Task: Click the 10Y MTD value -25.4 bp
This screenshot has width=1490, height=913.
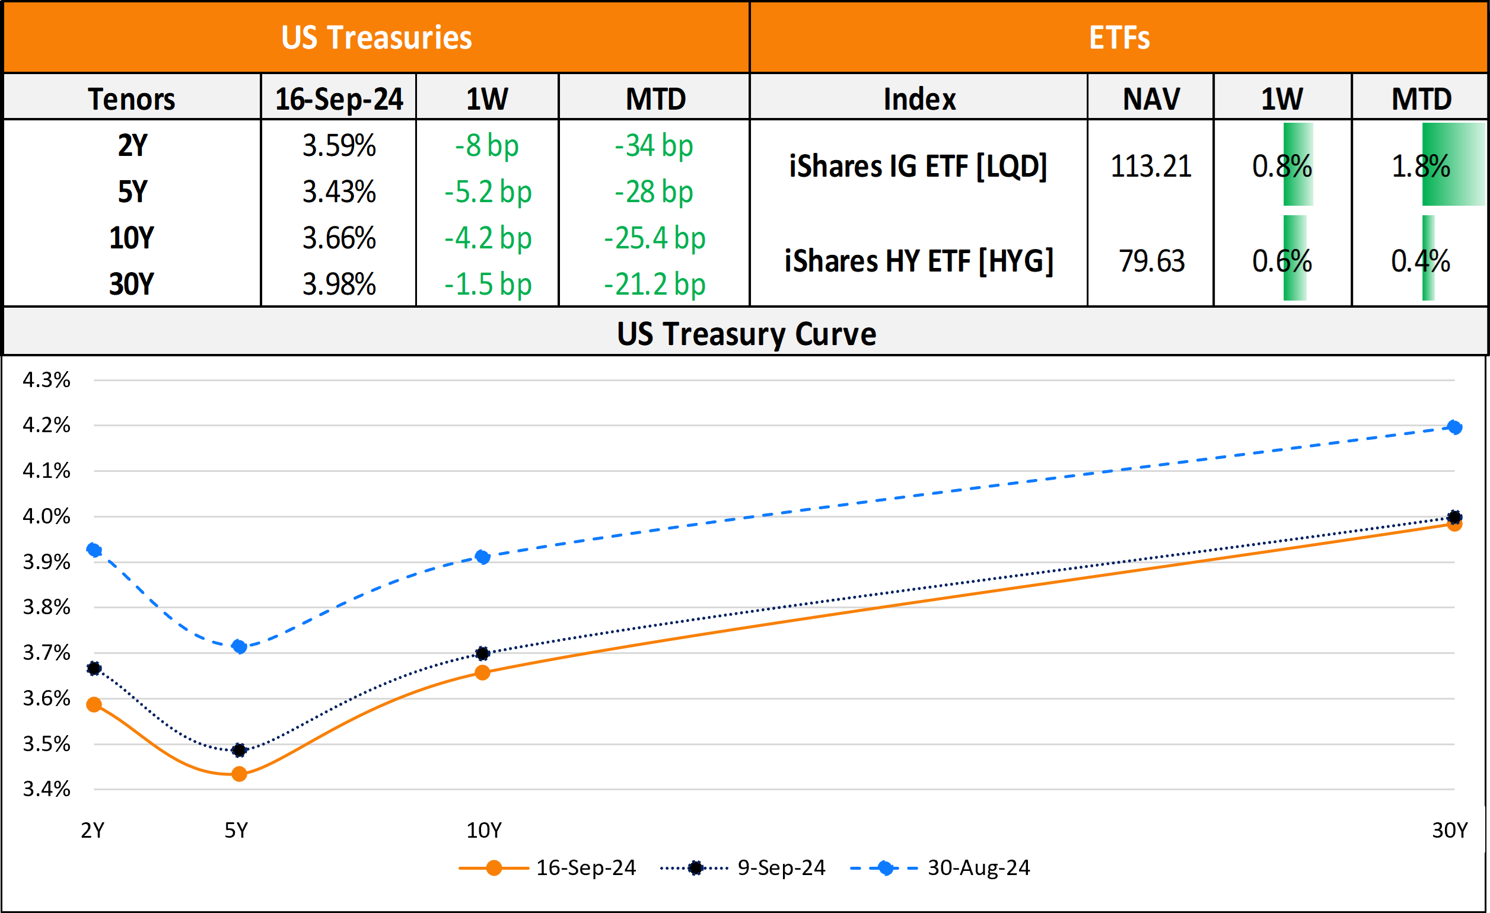Action: click(654, 238)
